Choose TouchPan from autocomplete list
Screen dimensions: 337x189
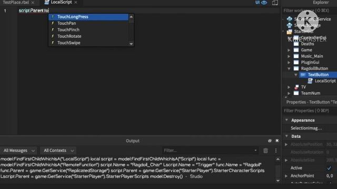point(88,23)
